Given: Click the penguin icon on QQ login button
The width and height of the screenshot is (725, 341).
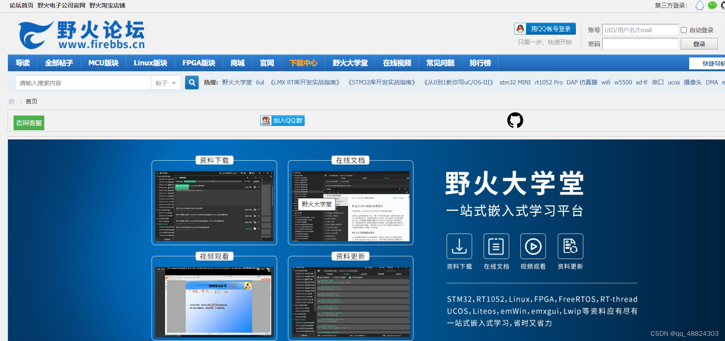Looking at the screenshot, I should click(x=520, y=29).
